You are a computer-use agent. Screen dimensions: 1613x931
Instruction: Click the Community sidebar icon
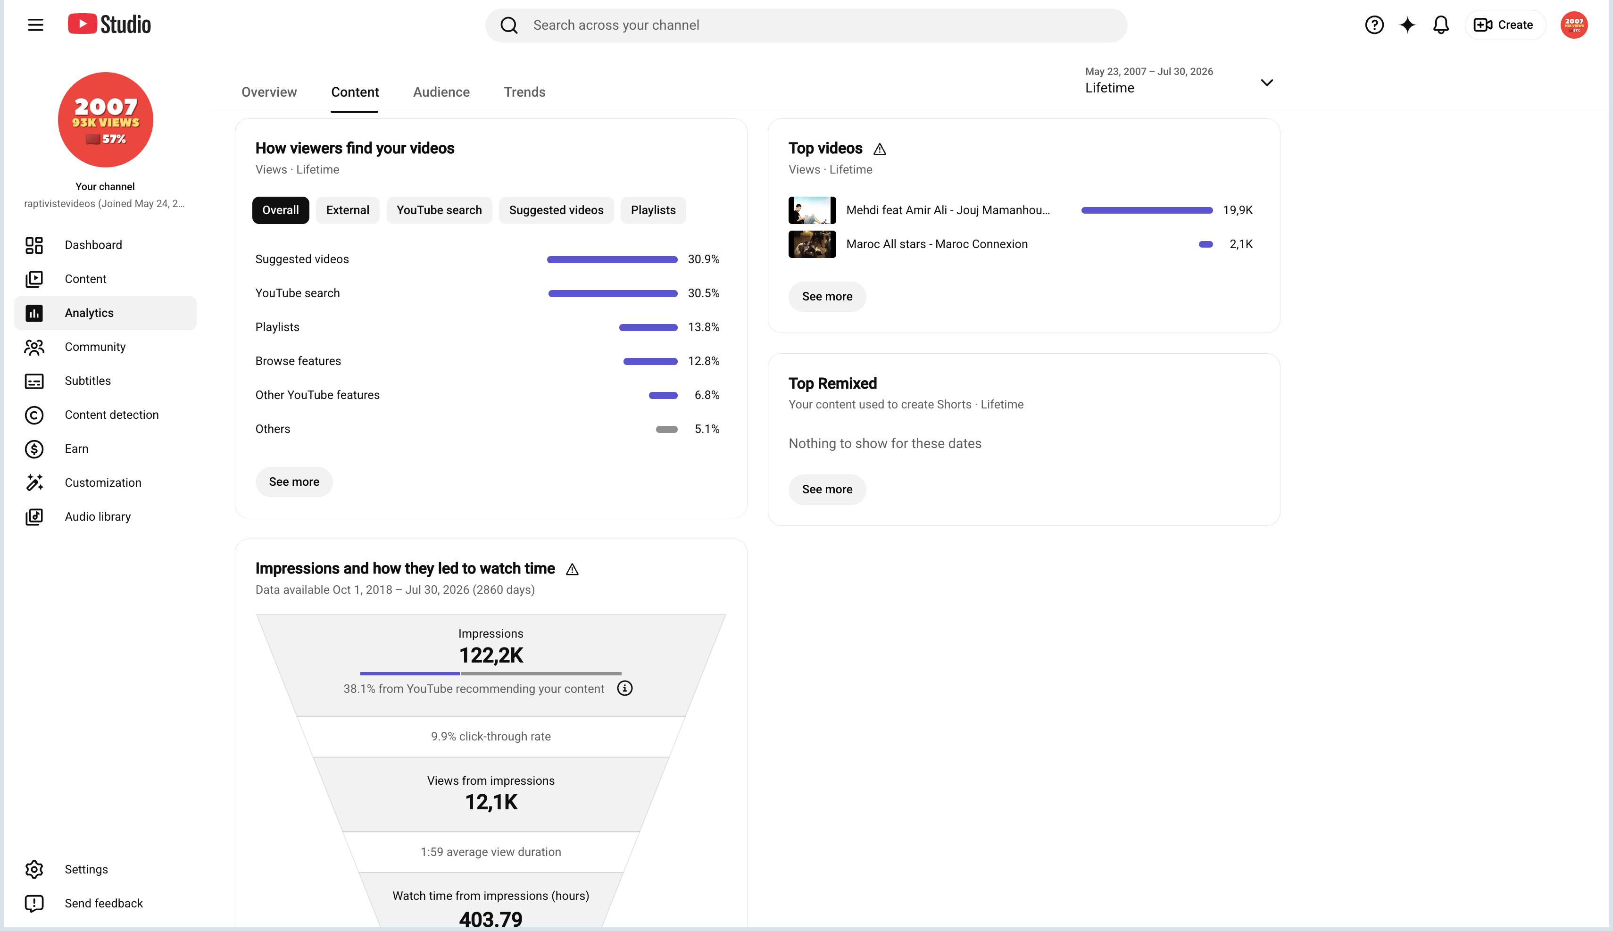tap(34, 347)
